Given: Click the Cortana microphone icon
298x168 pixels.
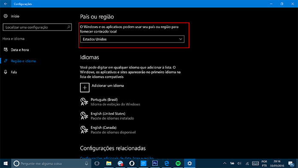Looking at the screenshot, I should [x=87, y=163].
